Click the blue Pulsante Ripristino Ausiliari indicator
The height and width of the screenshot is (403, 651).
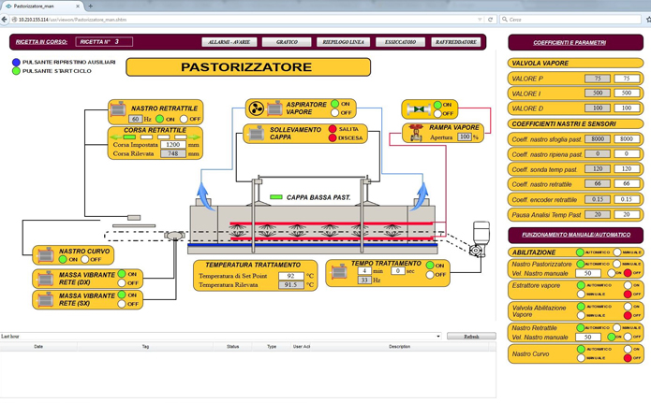click(x=16, y=63)
